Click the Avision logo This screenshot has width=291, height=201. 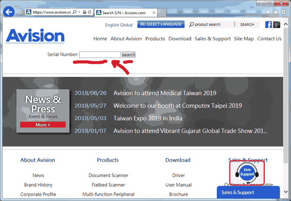pyautogui.click(x=35, y=36)
